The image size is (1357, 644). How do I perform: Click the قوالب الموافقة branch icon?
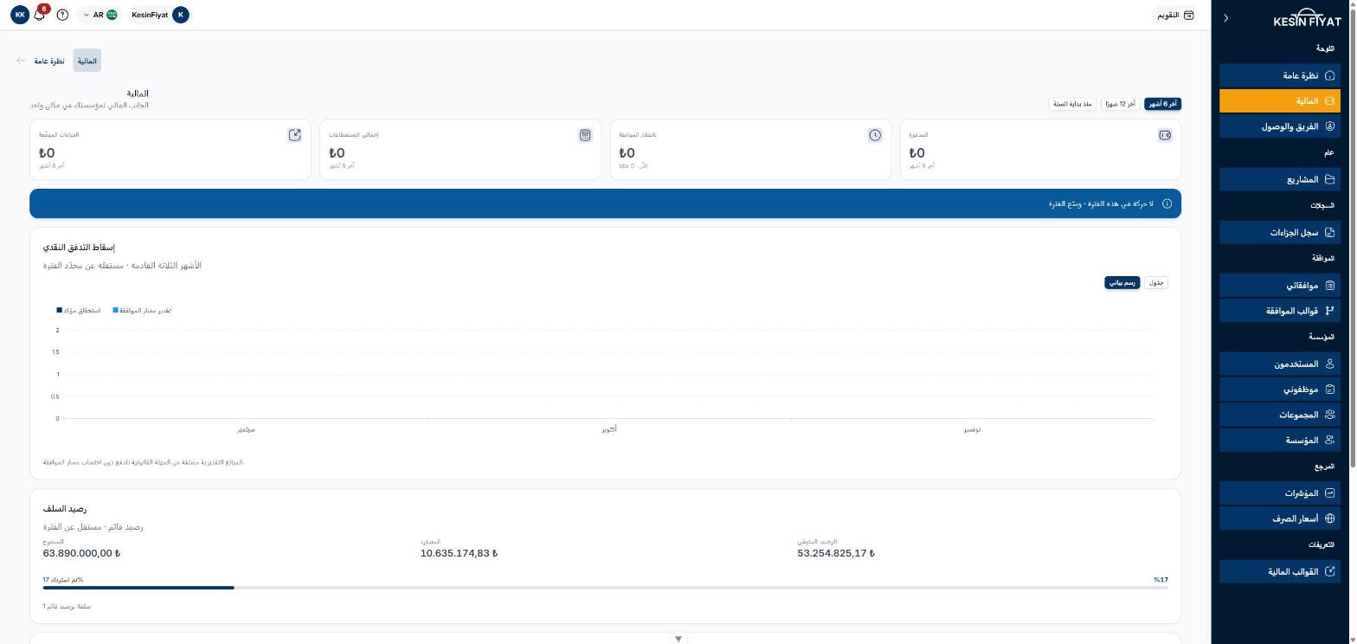1330,310
